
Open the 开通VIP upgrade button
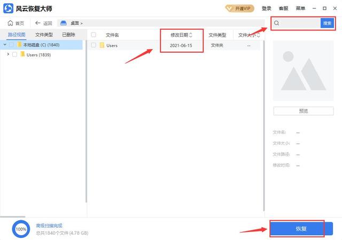(x=240, y=9)
